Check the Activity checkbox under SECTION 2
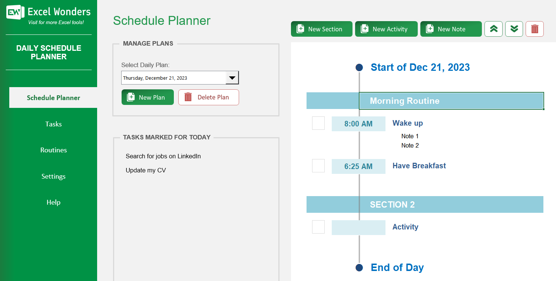556x281 pixels. pos(318,227)
